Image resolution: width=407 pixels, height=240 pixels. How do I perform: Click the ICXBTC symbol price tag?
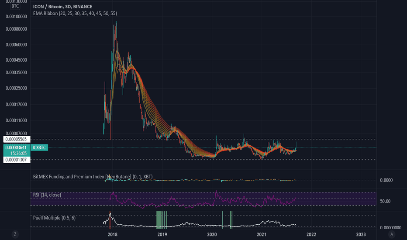[x=39, y=147]
